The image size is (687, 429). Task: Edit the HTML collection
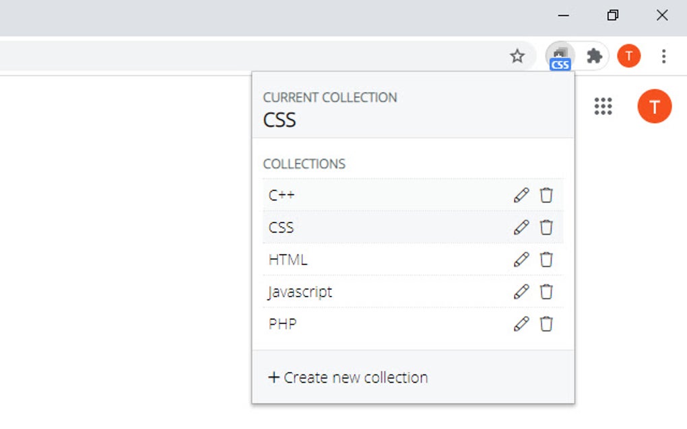(521, 260)
